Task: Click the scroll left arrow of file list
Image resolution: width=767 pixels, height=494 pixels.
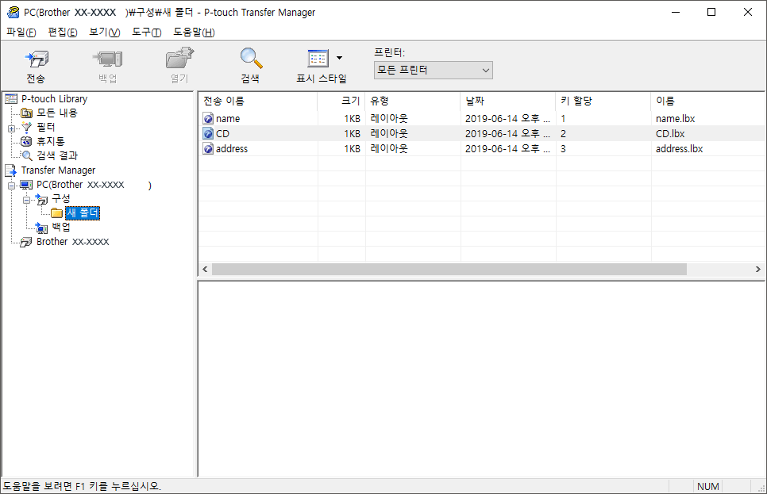Action: [205, 270]
